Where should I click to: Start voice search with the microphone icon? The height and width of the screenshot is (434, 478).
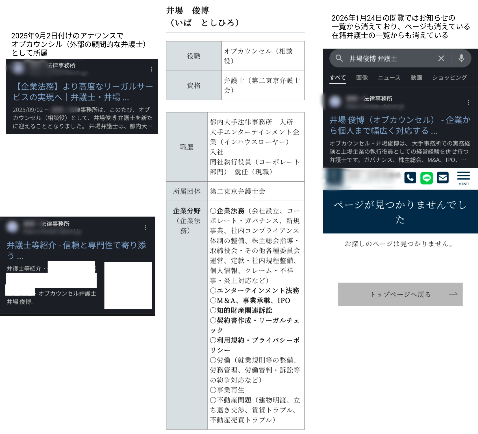click(461, 58)
